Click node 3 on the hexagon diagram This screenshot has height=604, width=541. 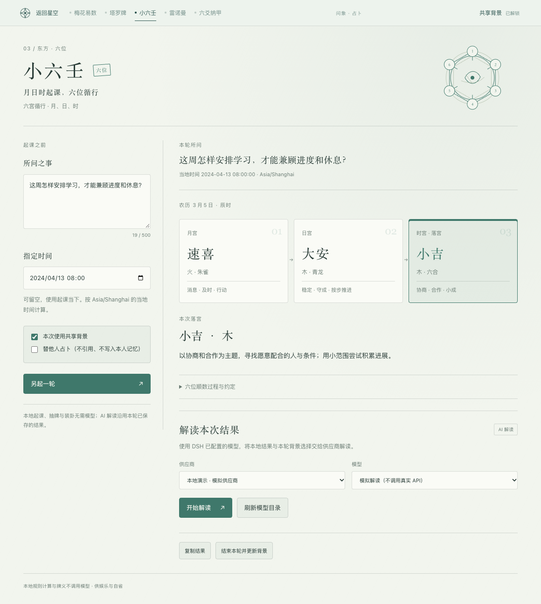495,91
